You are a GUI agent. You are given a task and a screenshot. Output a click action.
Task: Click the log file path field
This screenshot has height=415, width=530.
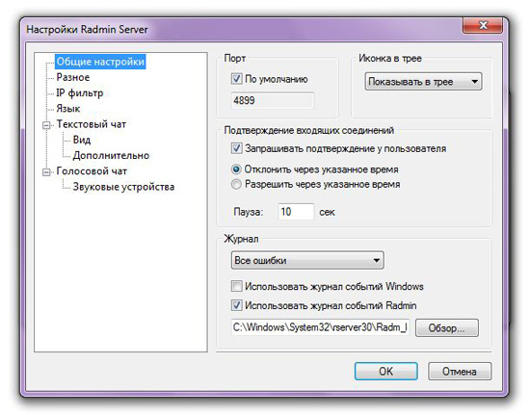tap(321, 327)
